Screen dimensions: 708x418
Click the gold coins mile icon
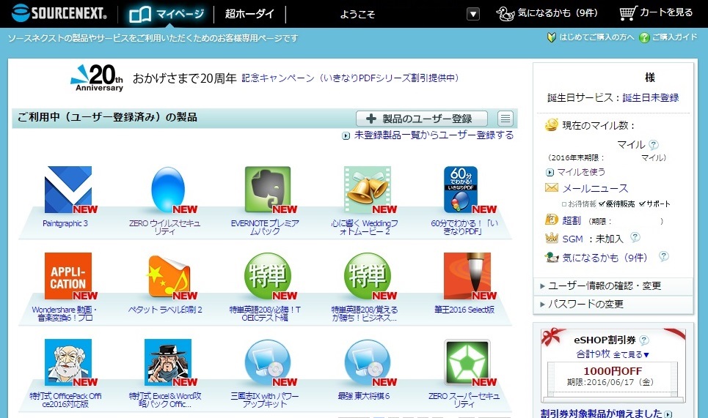pos(551,124)
